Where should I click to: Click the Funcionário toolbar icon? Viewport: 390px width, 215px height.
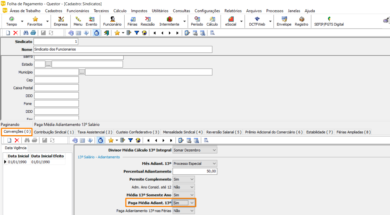pos(112,21)
